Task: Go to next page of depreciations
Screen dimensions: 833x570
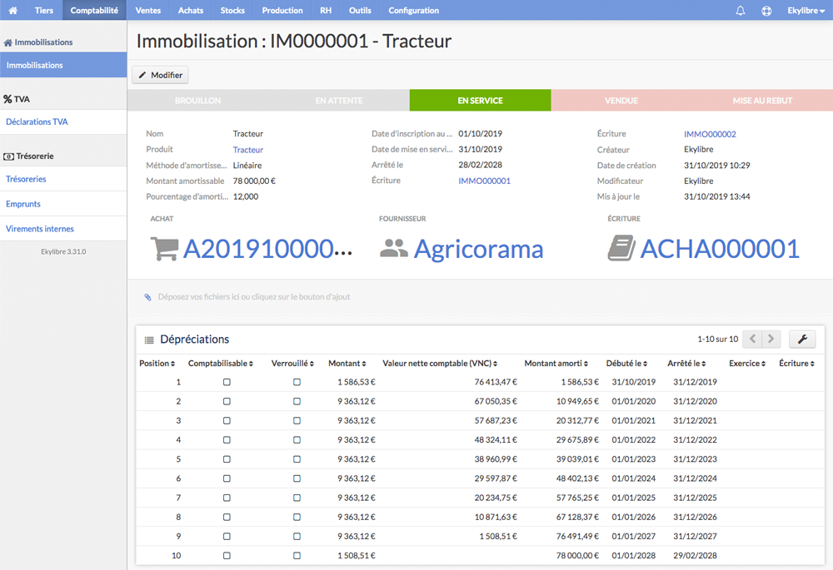Action: [771, 340]
